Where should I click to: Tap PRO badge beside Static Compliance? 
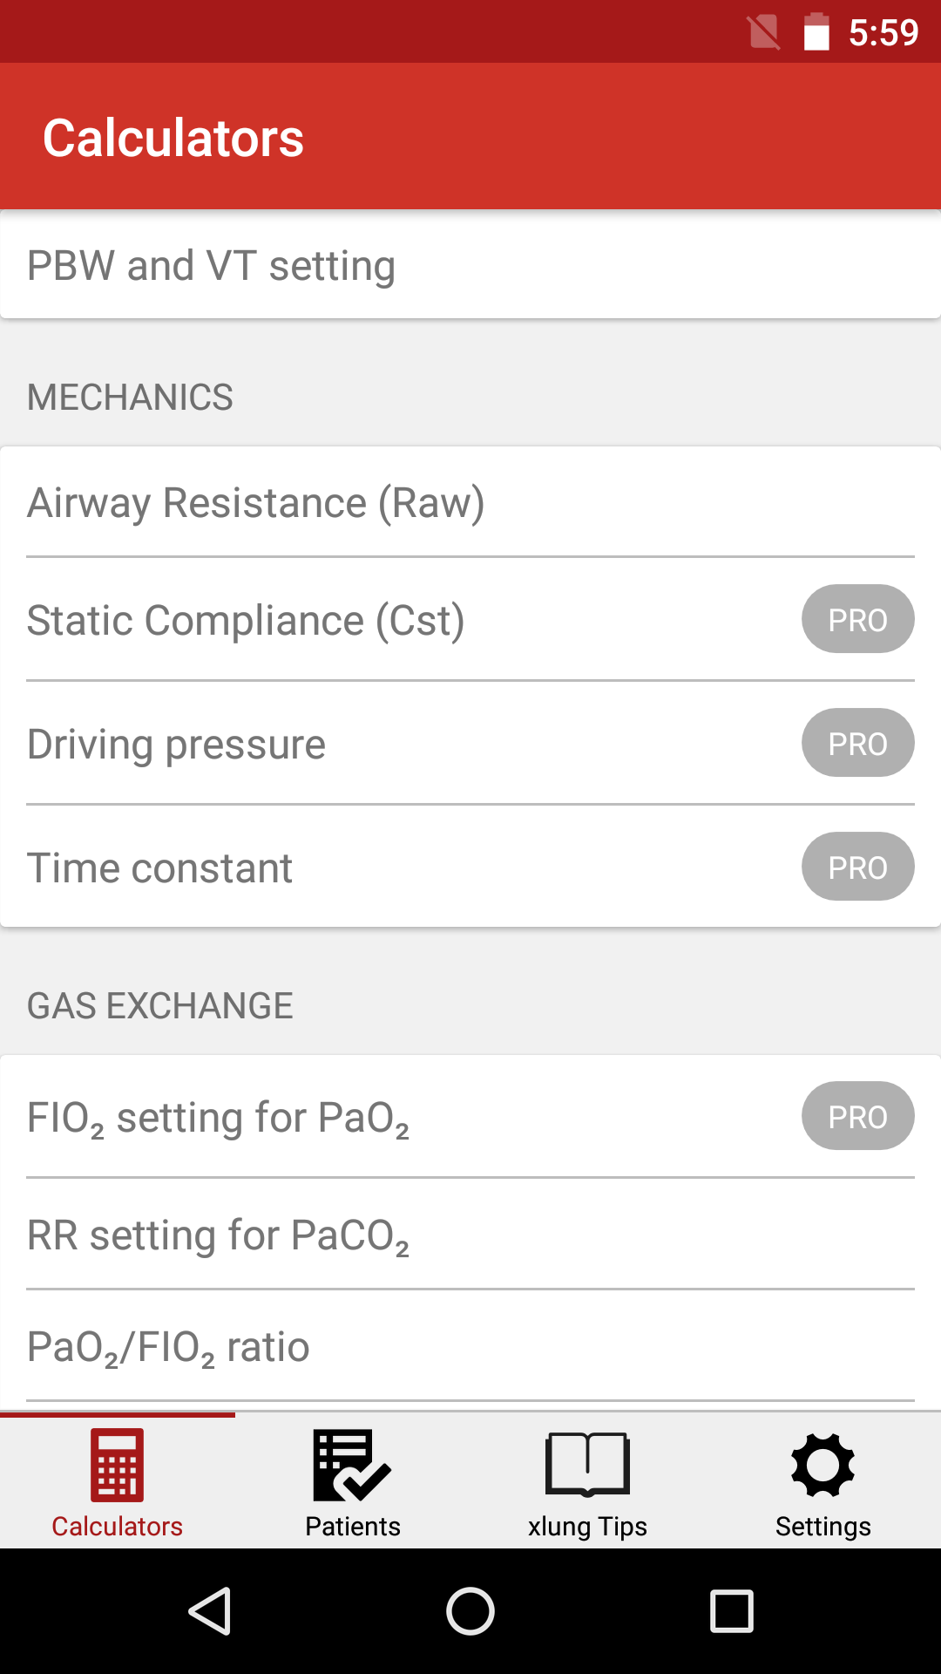857,619
